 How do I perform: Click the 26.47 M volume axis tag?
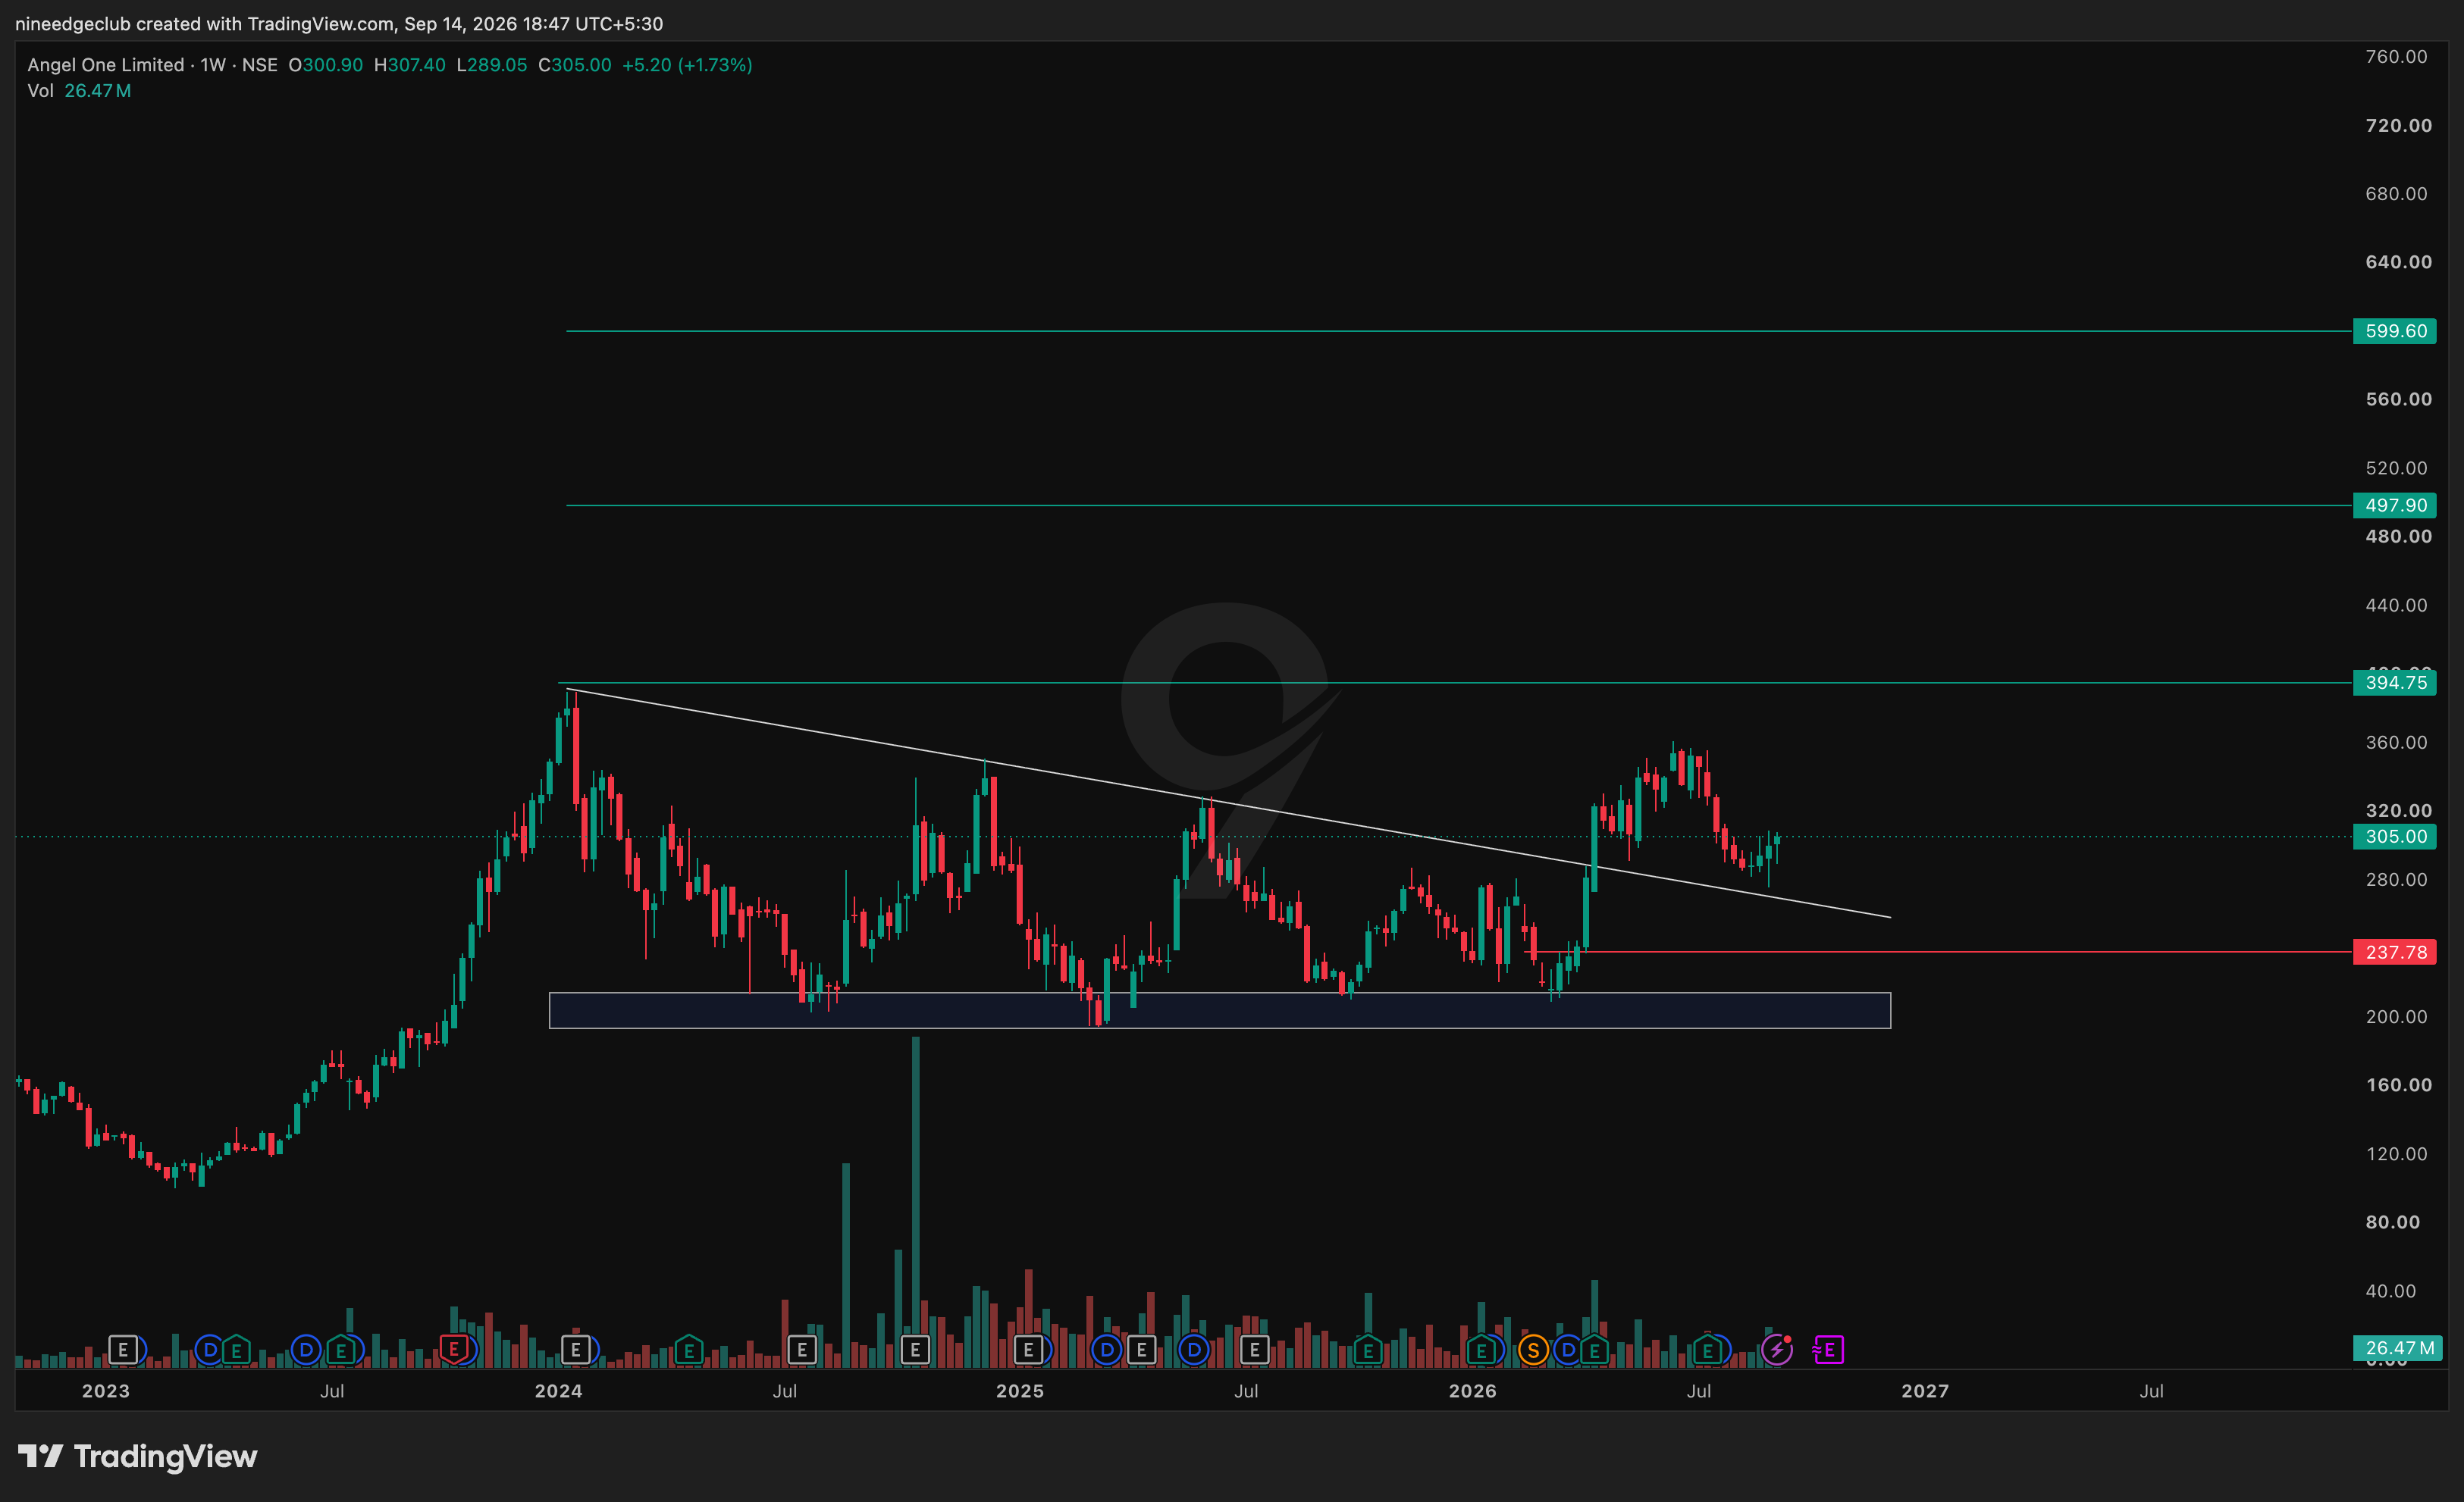coord(2398,1348)
